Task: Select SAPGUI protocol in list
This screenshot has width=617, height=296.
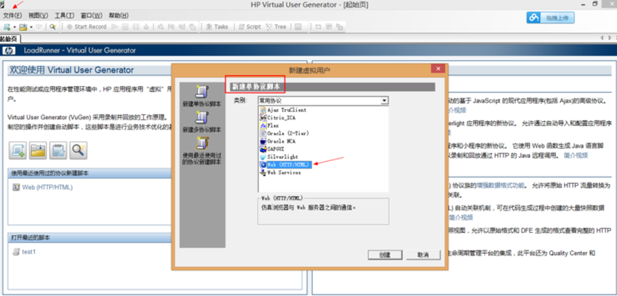Action: pyautogui.click(x=272, y=149)
